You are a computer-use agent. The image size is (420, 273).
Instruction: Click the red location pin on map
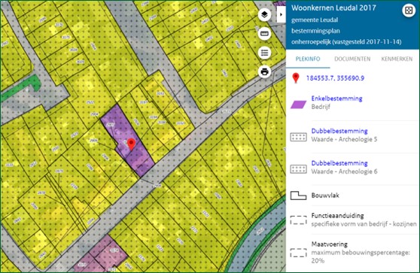tap(131, 144)
